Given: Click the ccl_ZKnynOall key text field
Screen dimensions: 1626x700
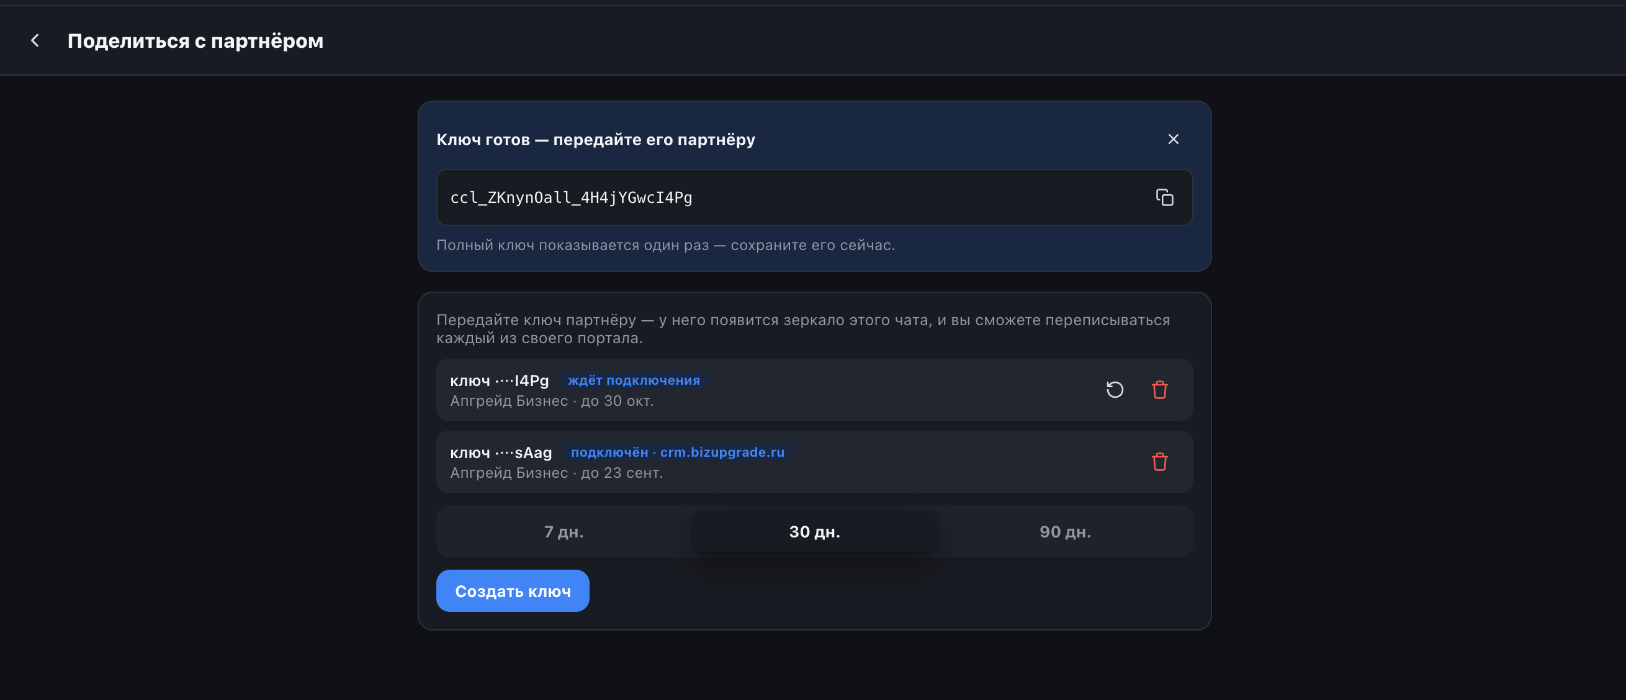Looking at the screenshot, I should tap(814, 197).
